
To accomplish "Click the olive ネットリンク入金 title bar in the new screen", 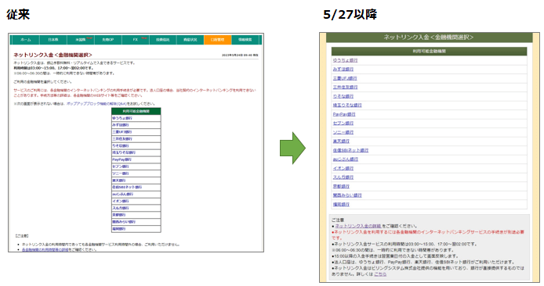I will pyautogui.click(x=429, y=38).
